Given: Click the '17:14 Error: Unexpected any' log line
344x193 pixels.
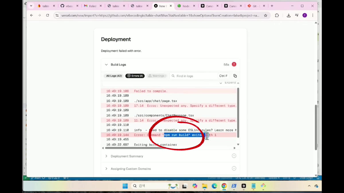Looking at the screenshot, I should 185,106.
